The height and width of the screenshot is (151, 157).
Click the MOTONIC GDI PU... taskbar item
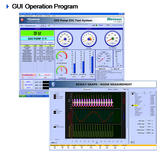(38, 96)
